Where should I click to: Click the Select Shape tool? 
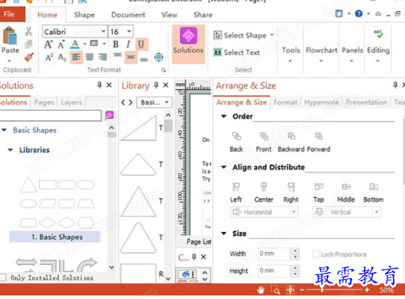tap(243, 36)
